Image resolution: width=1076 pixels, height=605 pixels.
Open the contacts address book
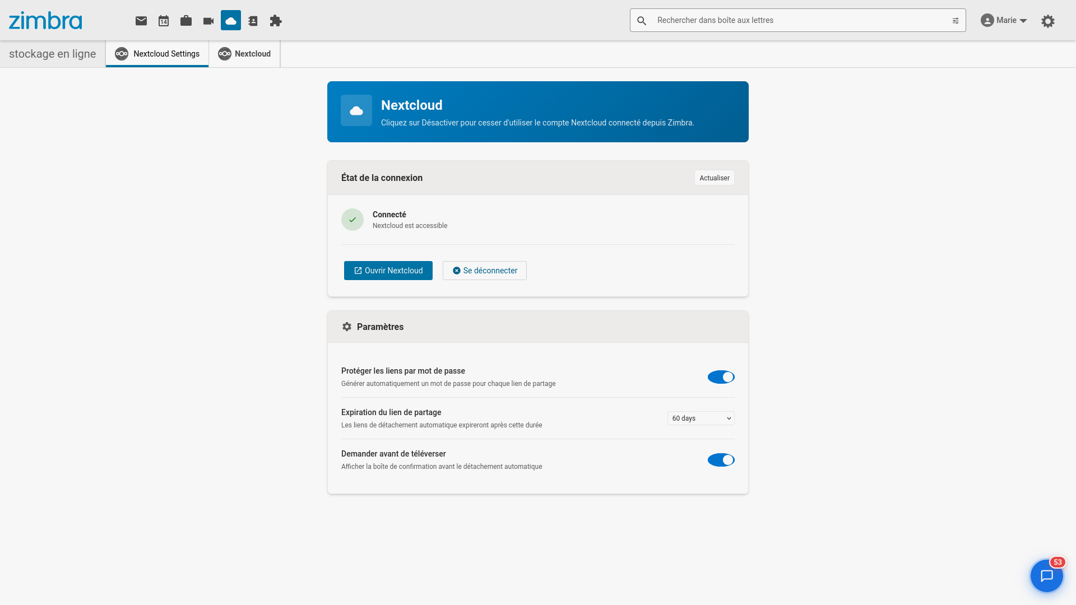253,20
